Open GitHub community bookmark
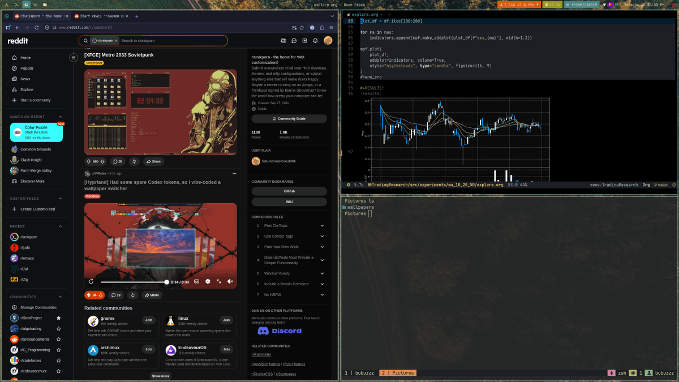This screenshot has height=382, width=679. click(289, 191)
